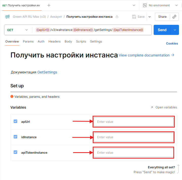182x180 pixels.
Task: Switch to the Headers tab
Action: click(54, 42)
